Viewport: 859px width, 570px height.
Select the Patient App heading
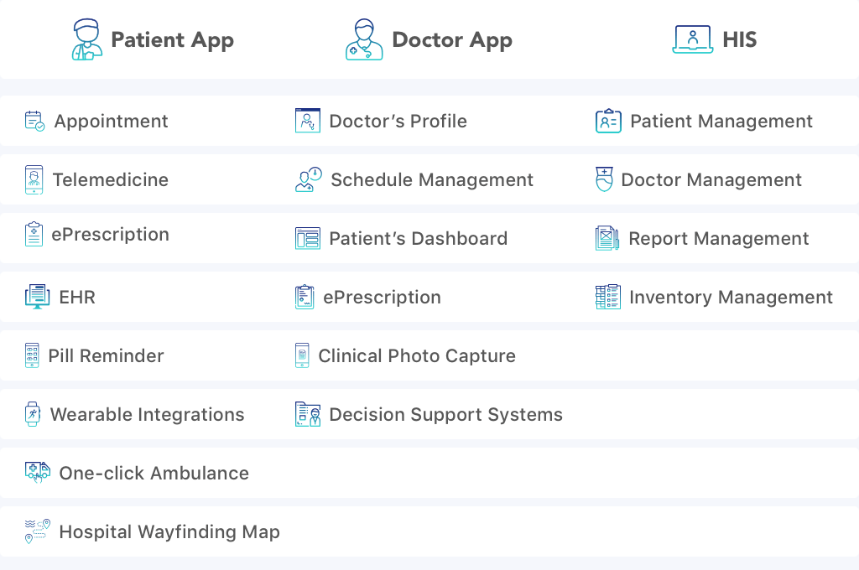(172, 39)
